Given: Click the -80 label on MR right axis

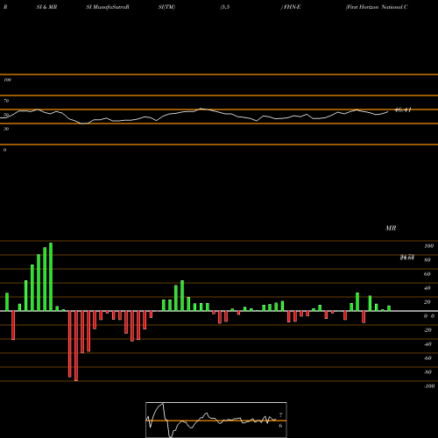Looking at the screenshot, I should click(x=427, y=372).
